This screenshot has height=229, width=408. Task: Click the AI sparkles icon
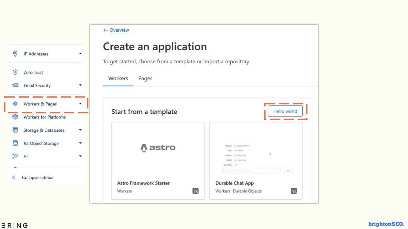[x=15, y=156]
